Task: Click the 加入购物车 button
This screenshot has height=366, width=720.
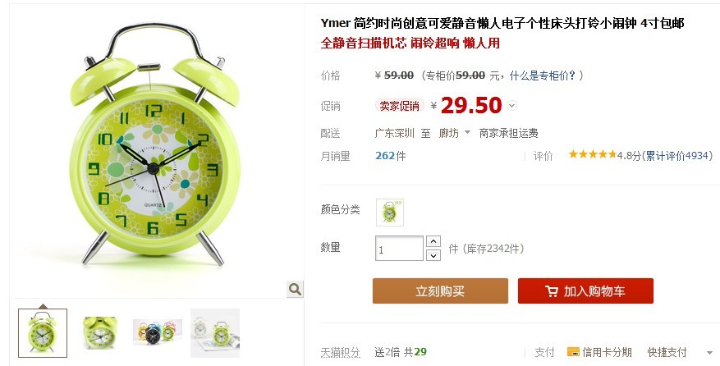Action: pos(585,291)
